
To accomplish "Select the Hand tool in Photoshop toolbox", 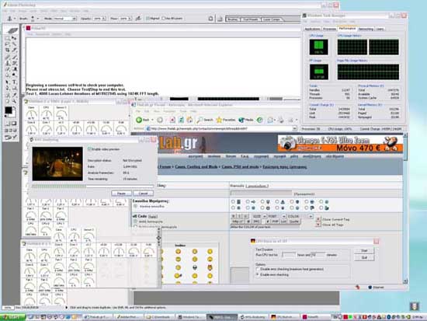I will pos(8,101).
